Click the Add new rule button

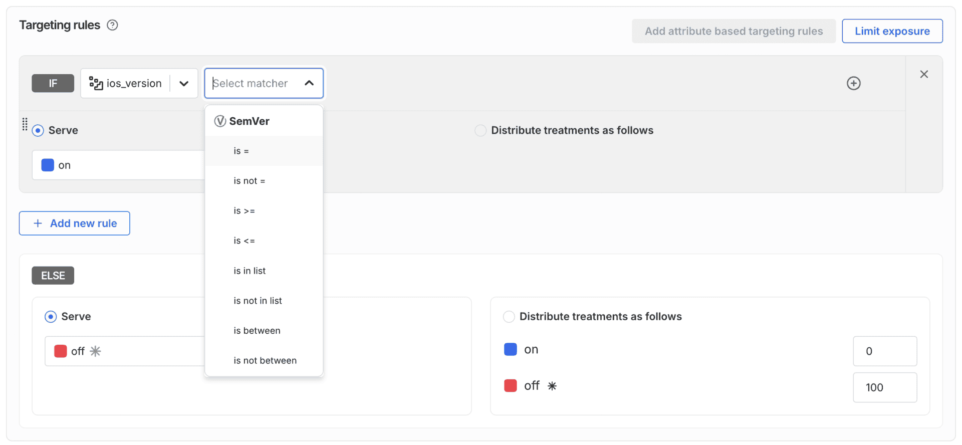point(75,224)
